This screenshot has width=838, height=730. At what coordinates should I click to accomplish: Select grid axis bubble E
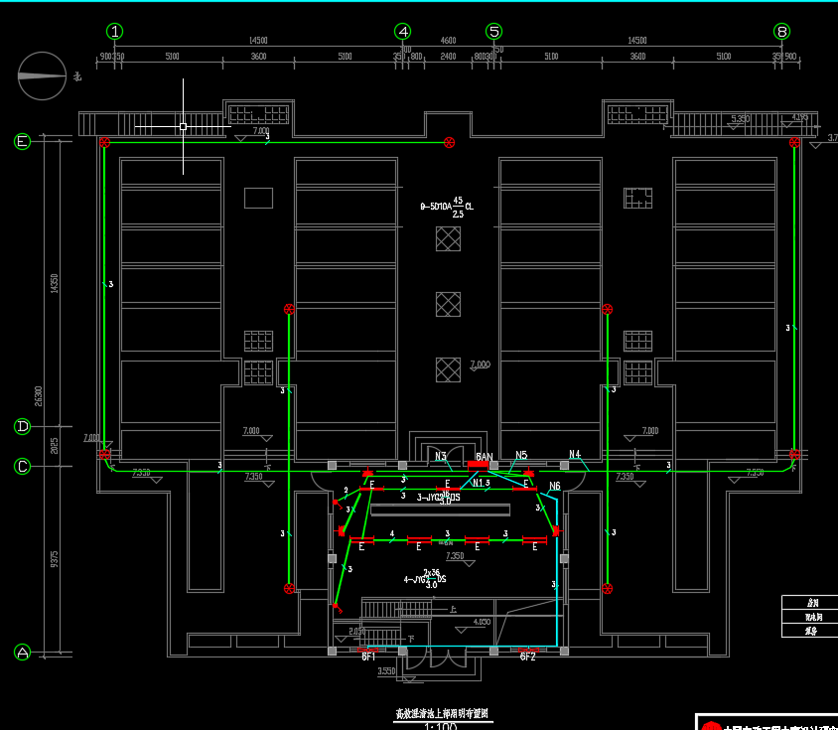[23, 141]
